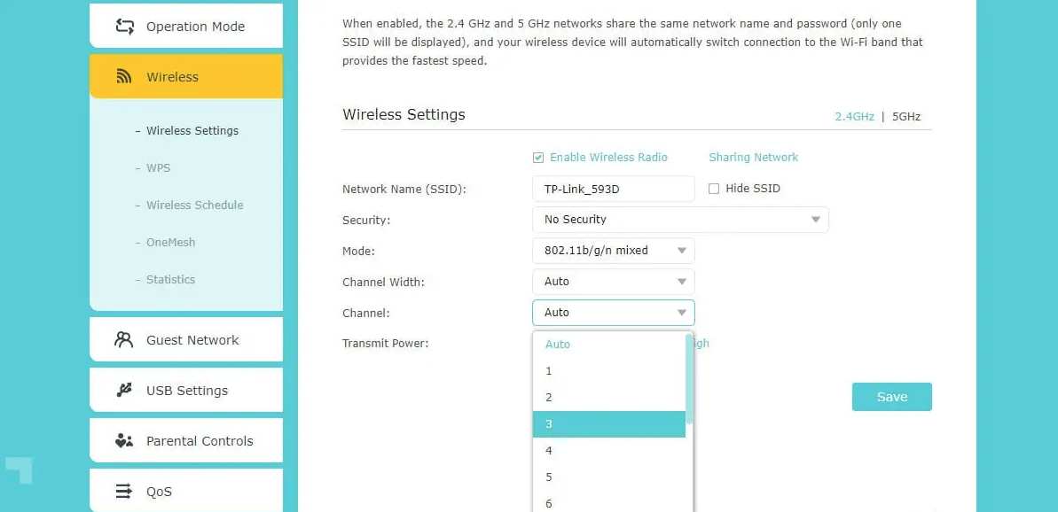Open the Channel Width dropdown

tap(613, 282)
